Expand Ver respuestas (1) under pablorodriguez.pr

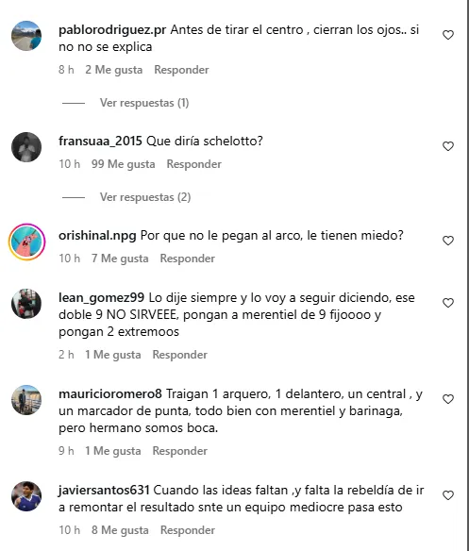click(144, 103)
